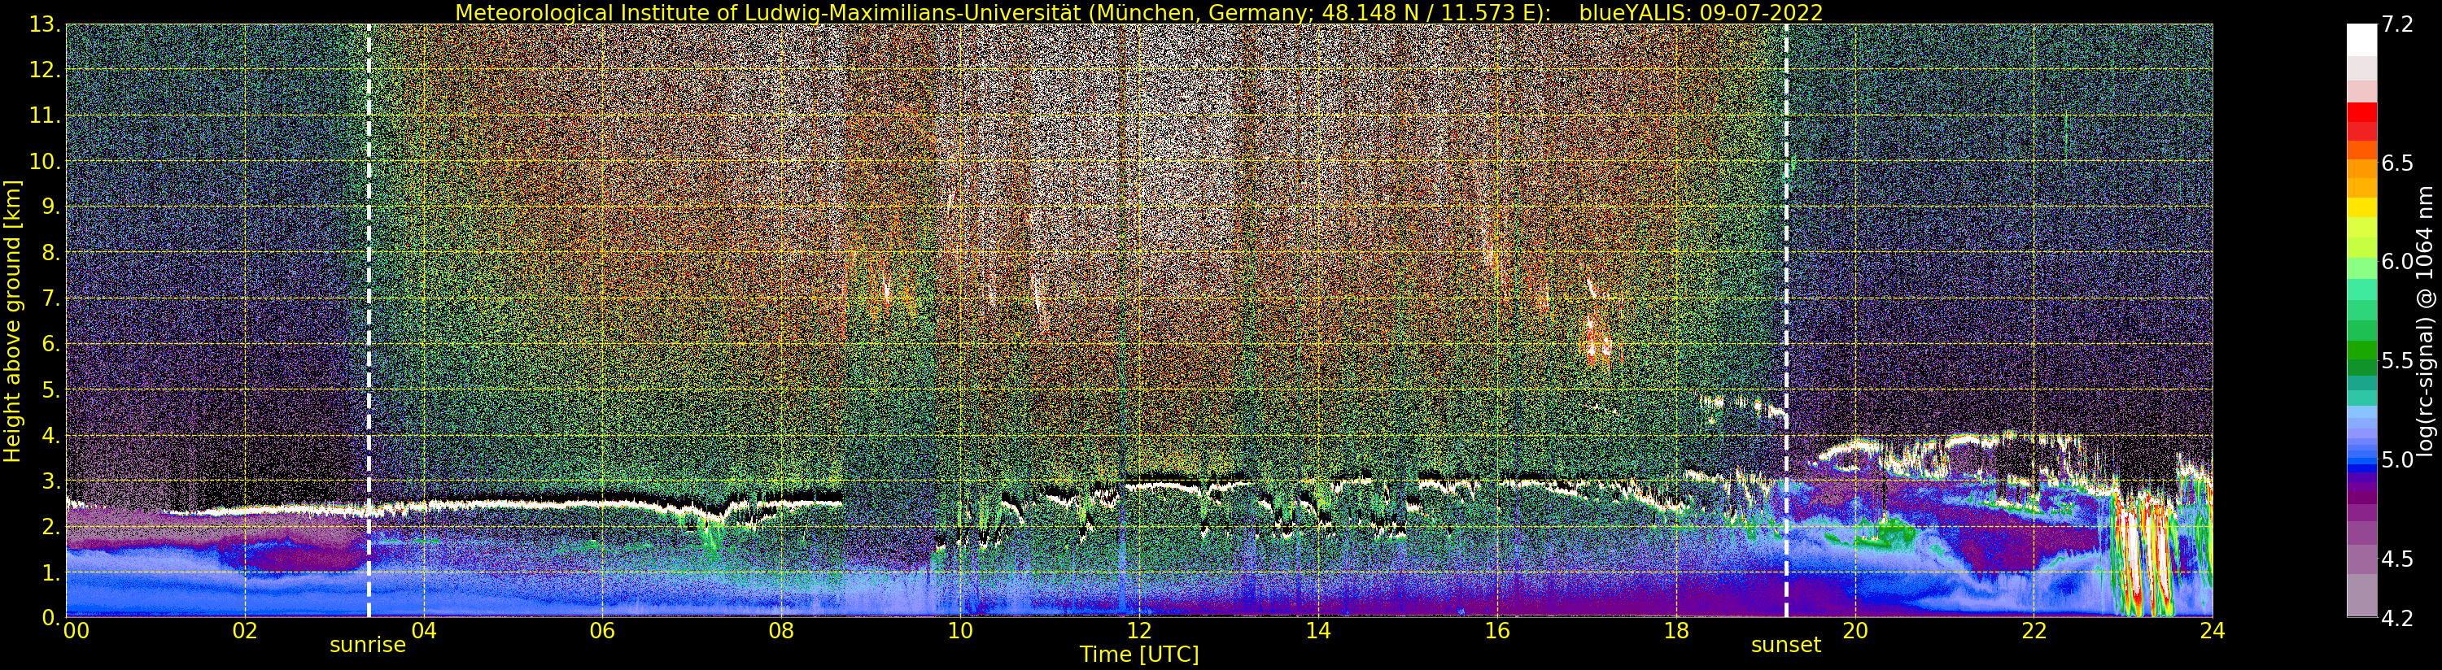Click the x-axis tick label '02'
Viewport: 2442px width, 670px height.
(x=245, y=631)
